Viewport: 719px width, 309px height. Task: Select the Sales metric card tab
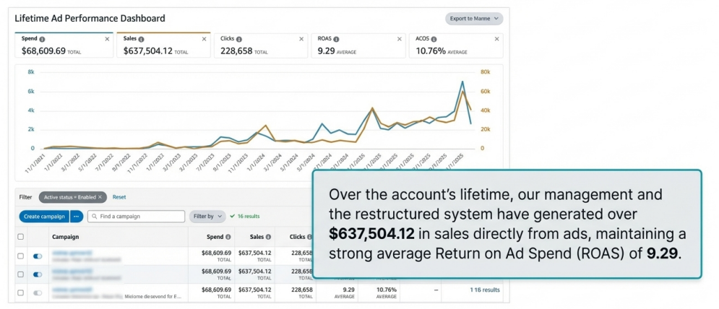coord(163,45)
